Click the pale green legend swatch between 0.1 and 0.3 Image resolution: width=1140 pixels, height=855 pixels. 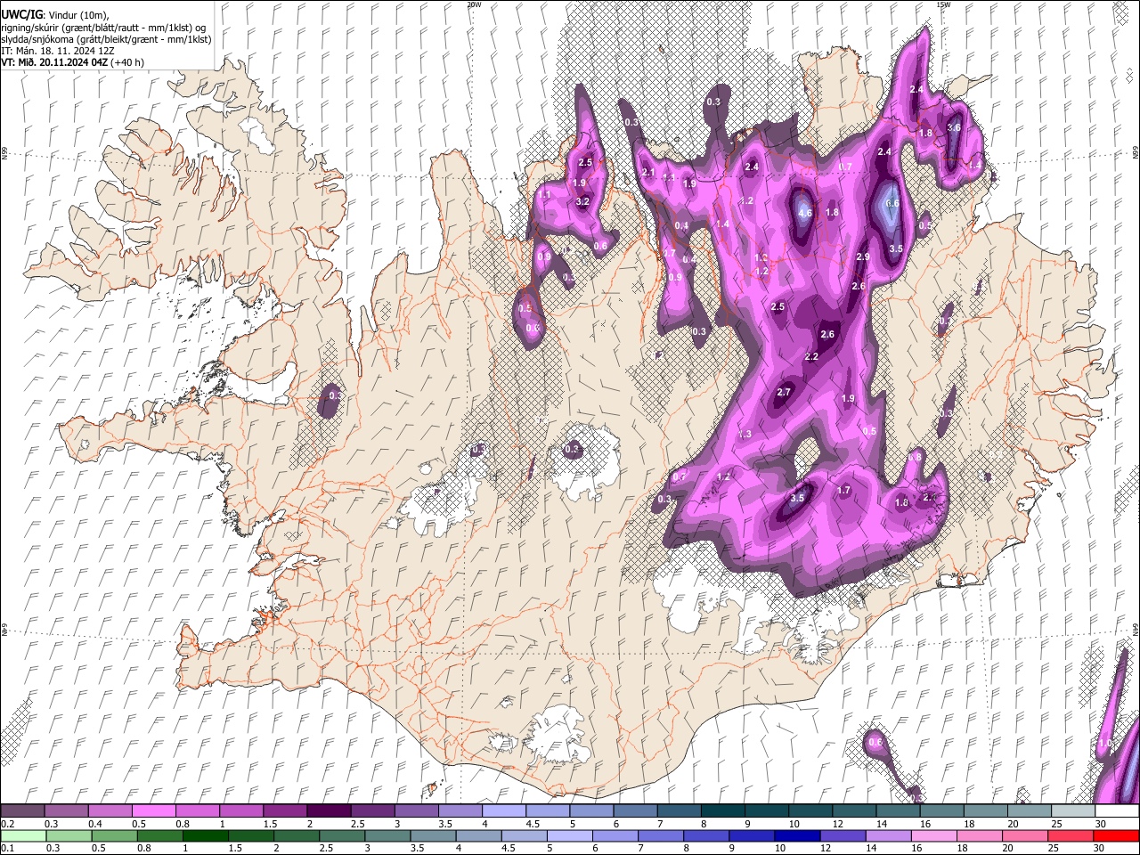pos(22,835)
